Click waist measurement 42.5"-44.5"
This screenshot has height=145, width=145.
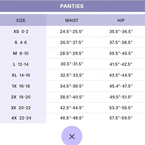[72, 108]
